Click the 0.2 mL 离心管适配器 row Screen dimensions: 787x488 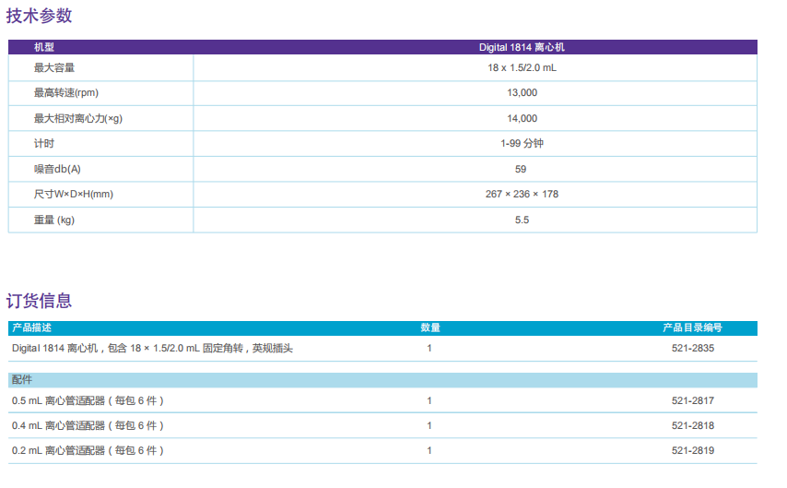[x=382, y=451]
